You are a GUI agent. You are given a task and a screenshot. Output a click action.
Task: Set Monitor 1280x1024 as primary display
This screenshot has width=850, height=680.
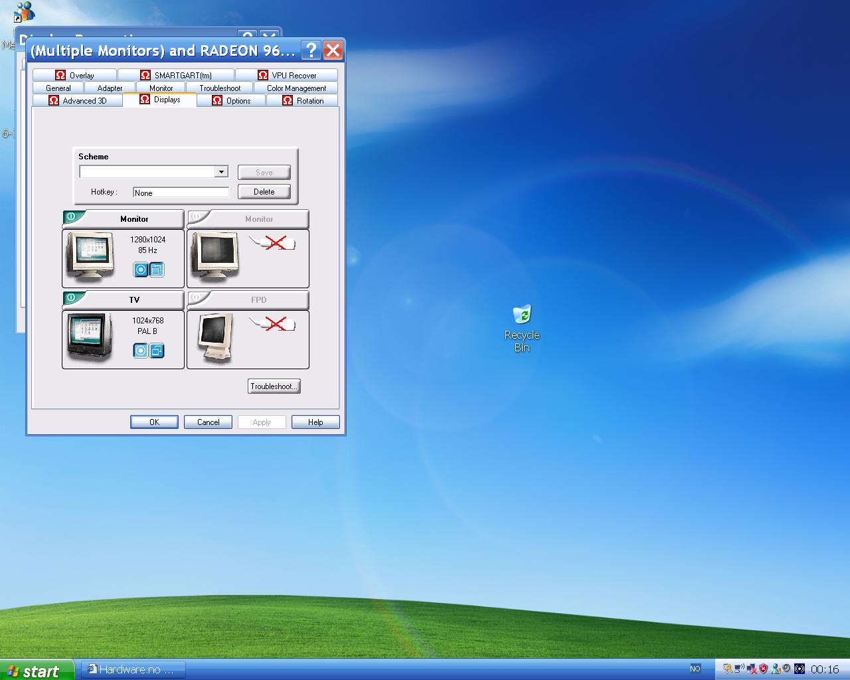[141, 270]
